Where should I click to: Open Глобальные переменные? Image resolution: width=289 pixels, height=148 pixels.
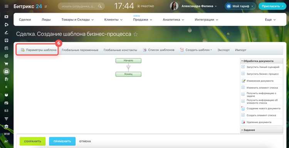click(80, 50)
